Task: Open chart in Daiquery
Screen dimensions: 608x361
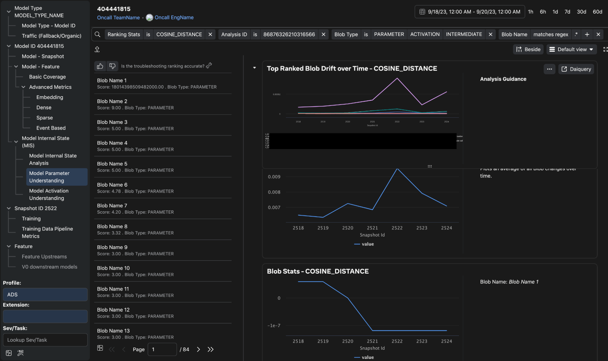Action: (x=576, y=69)
